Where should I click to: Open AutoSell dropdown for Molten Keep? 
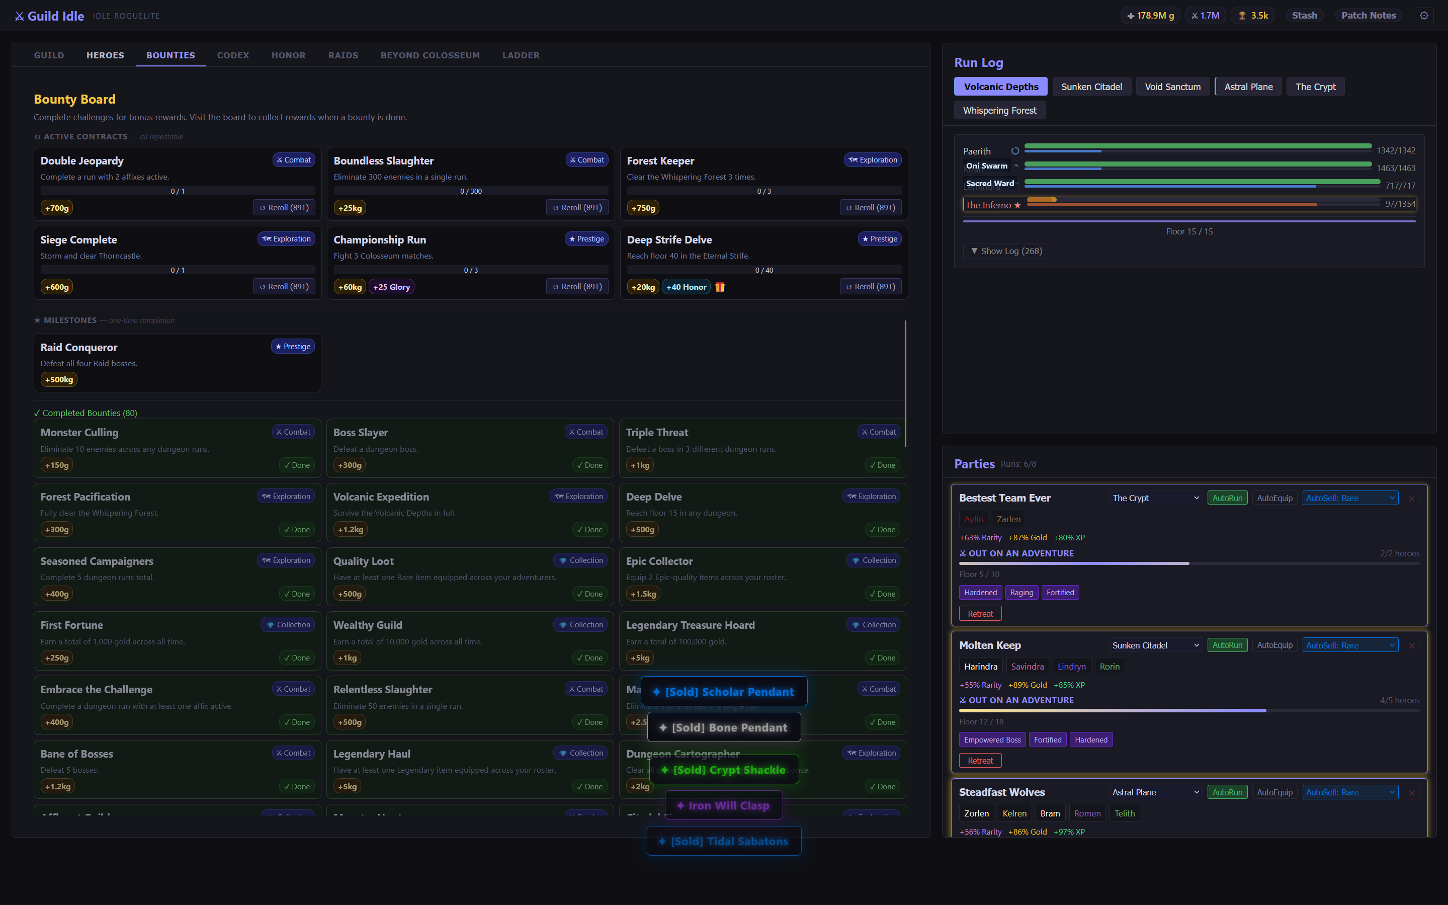pyautogui.click(x=1350, y=645)
